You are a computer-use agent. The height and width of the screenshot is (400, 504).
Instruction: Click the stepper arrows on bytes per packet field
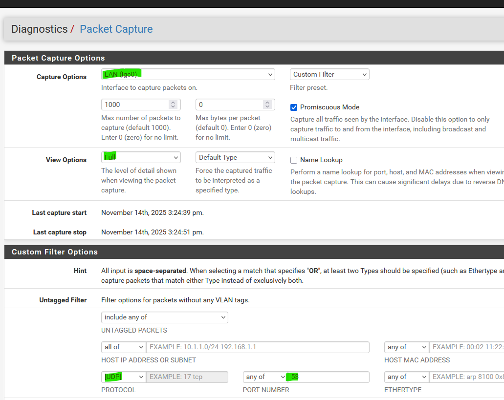click(267, 105)
